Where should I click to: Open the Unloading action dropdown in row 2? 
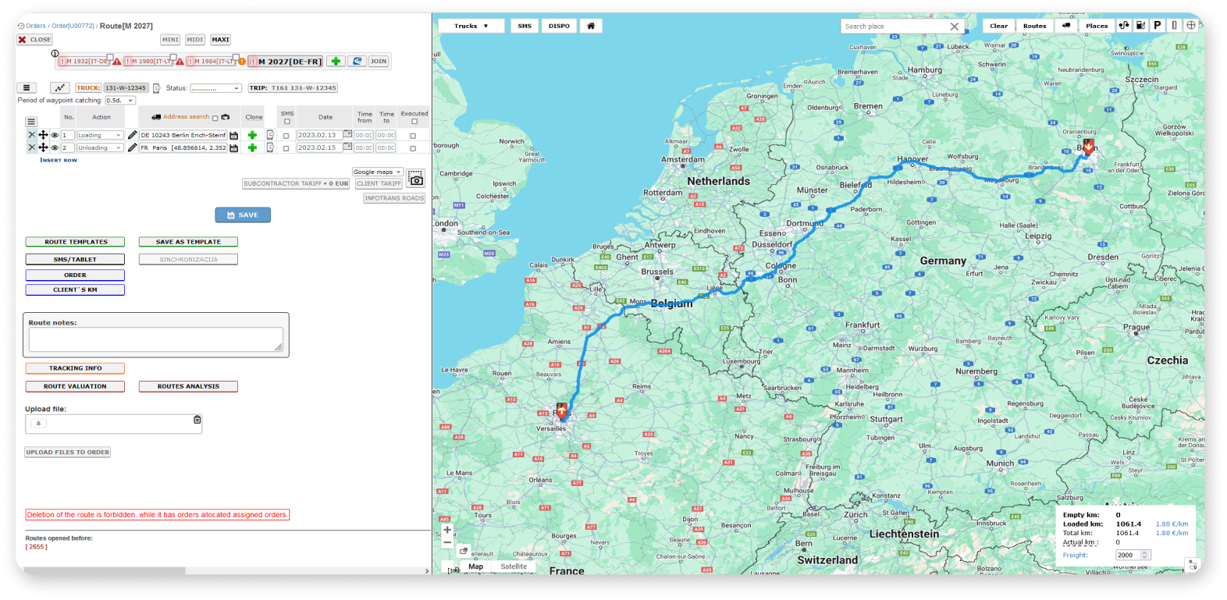tap(100, 147)
